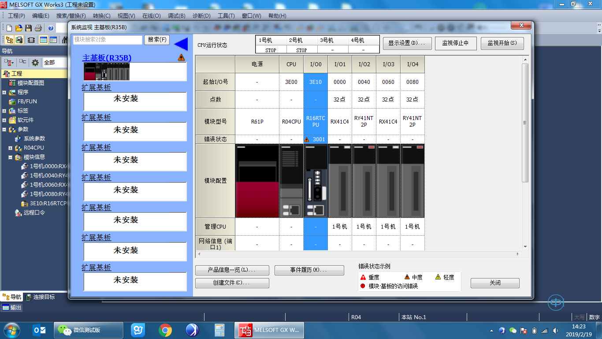Viewport: 602px width, 339px height.
Task: Collapse the 模块信息 tree node
Action: [x=11, y=157]
